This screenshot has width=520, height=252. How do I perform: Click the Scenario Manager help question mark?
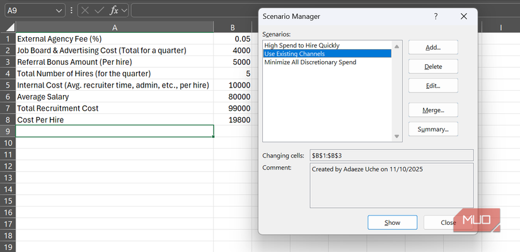pos(436,16)
